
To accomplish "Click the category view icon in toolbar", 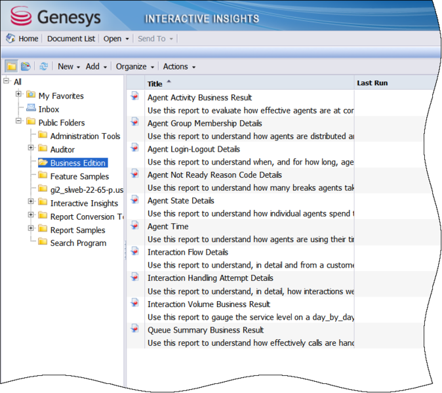I will coord(26,66).
